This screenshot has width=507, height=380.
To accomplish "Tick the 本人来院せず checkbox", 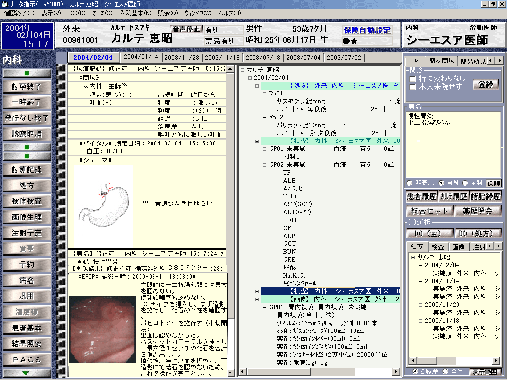I will pyautogui.click(x=412, y=87).
